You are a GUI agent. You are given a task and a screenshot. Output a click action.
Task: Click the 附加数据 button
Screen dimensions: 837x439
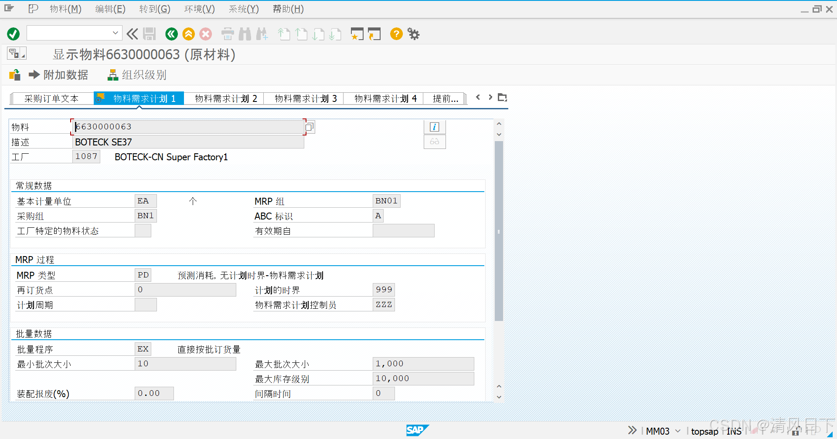65,75
